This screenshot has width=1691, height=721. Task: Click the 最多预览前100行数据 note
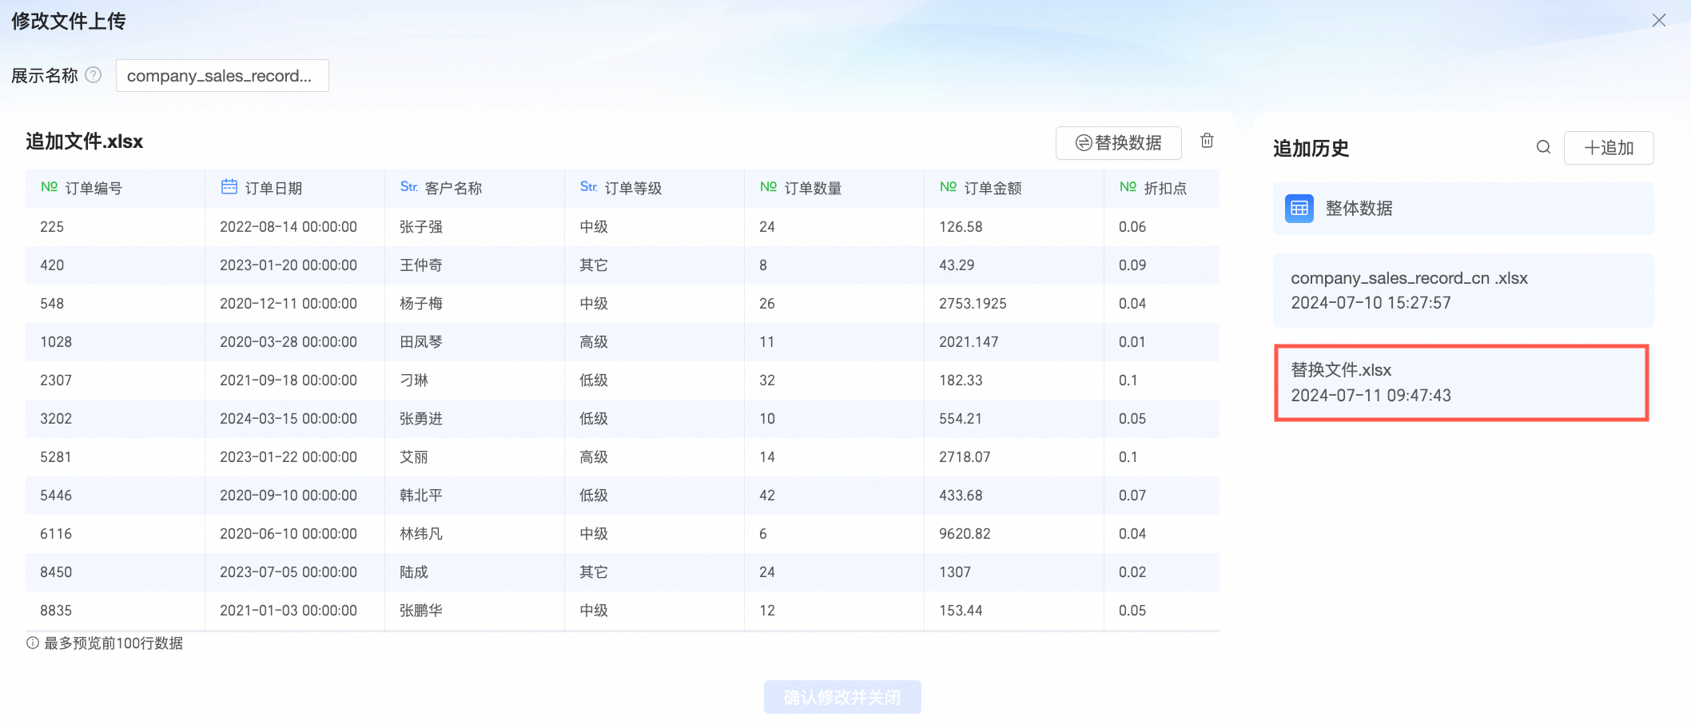113,643
